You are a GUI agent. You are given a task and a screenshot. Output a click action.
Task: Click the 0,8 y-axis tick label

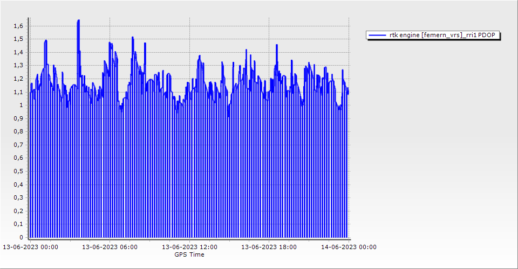coord(19,131)
